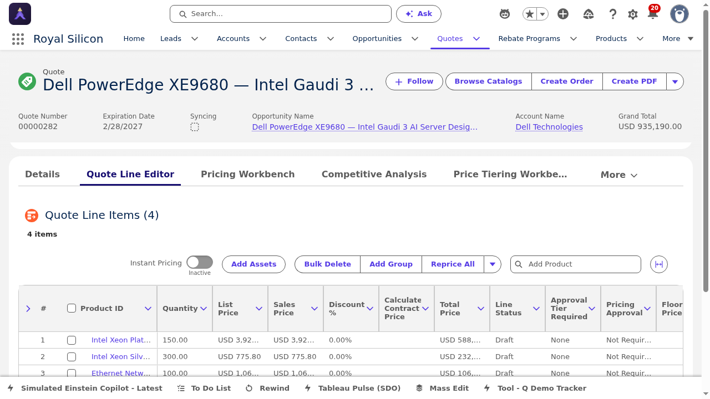Click the Royal Silicon app logo
The width and height of the screenshot is (710, 399).
tap(20, 14)
